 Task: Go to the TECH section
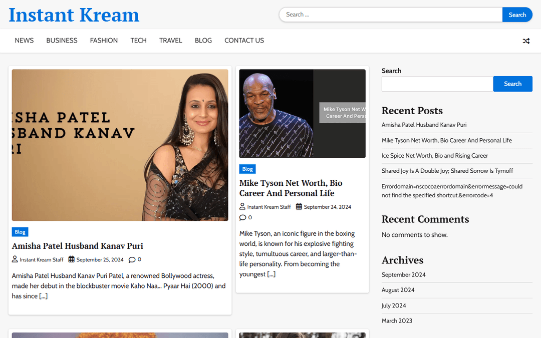(138, 41)
